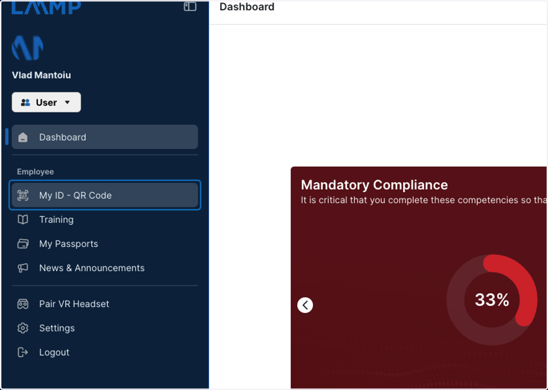
Task: Click the Employee section label
Action: 36,172
